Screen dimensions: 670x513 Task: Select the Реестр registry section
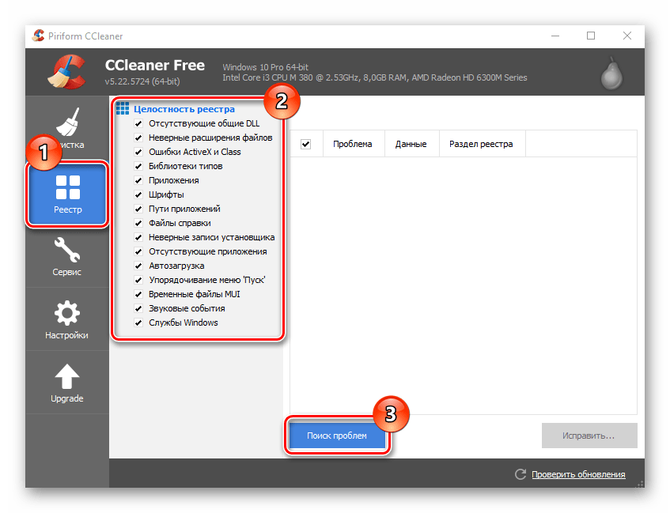click(67, 194)
